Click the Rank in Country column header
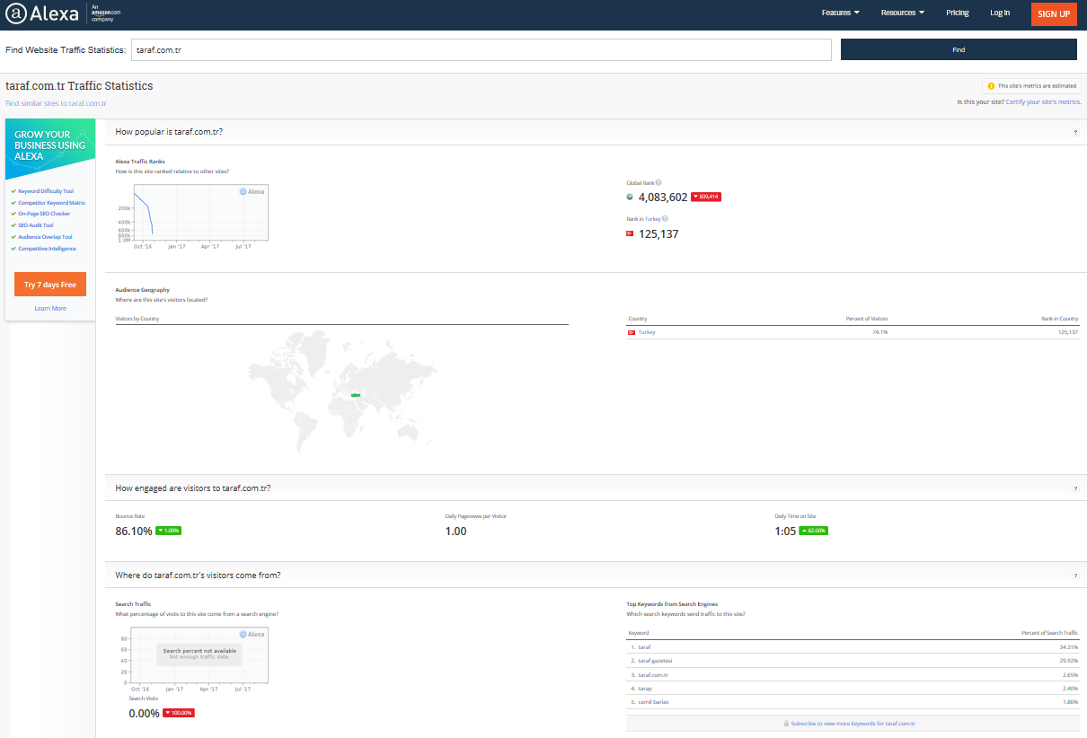Screen dimensions: 1087x738 1059,319
